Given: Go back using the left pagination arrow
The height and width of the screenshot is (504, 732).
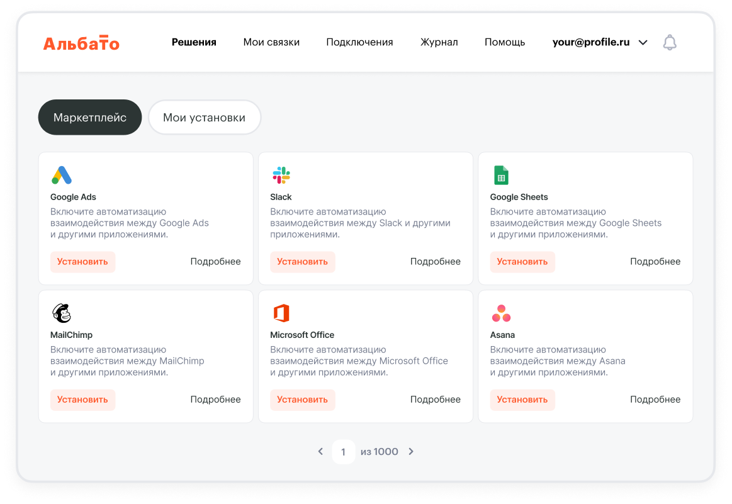Looking at the screenshot, I should click(x=320, y=451).
